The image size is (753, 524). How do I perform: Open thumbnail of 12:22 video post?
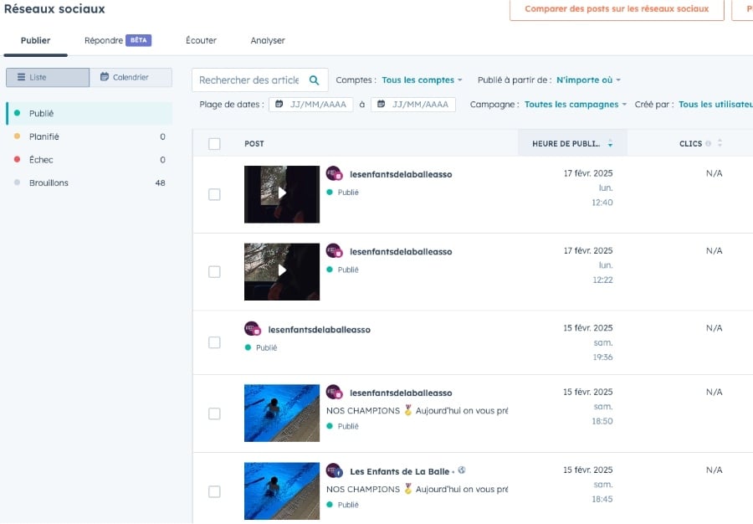(x=282, y=271)
